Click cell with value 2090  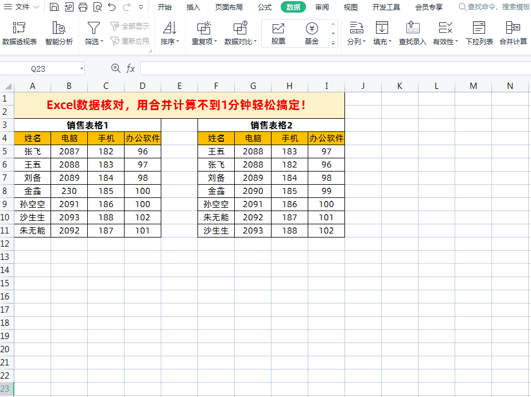point(253,191)
